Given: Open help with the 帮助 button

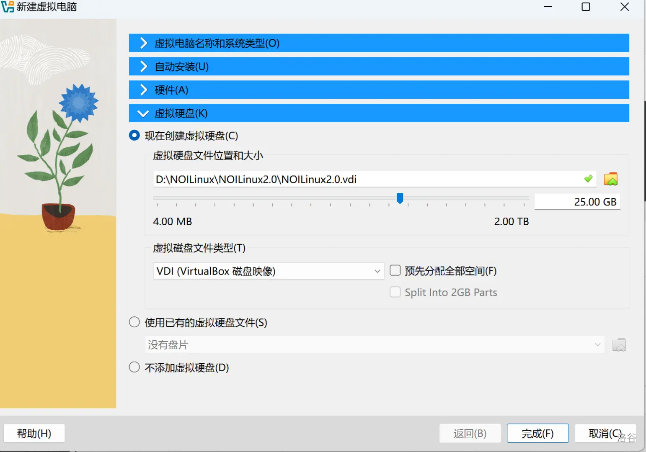Looking at the screenshot, I should tap(34, 433).
